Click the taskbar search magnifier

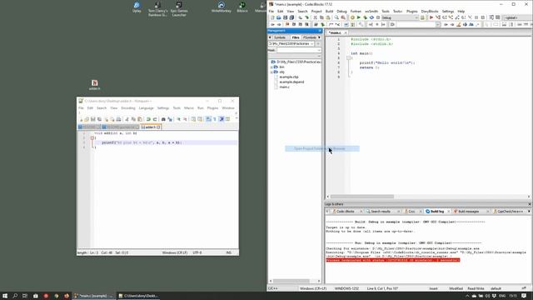(x=15, y=296)
